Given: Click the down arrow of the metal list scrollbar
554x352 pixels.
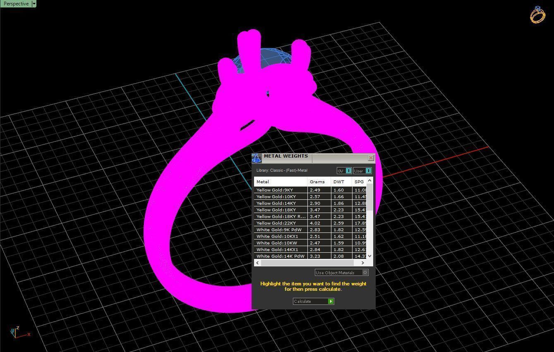Looking at the screenshot, I should [370, 256].
